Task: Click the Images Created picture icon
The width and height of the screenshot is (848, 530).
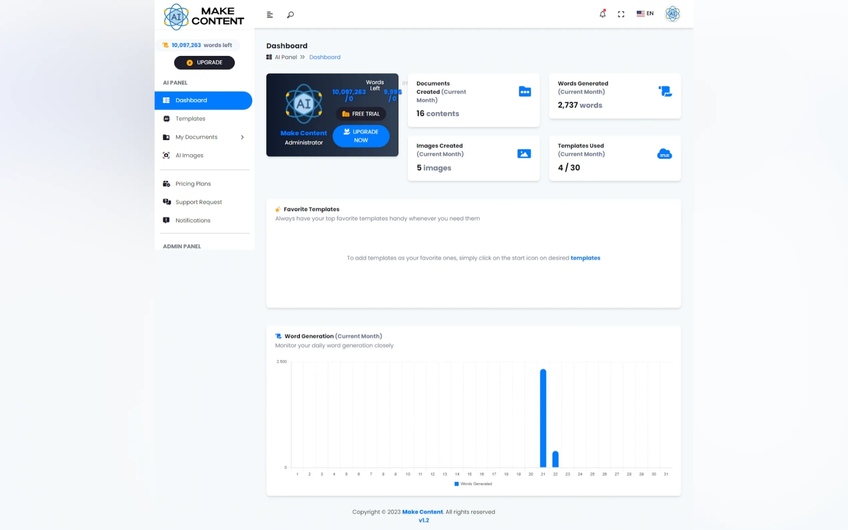Action: point(524,154)
